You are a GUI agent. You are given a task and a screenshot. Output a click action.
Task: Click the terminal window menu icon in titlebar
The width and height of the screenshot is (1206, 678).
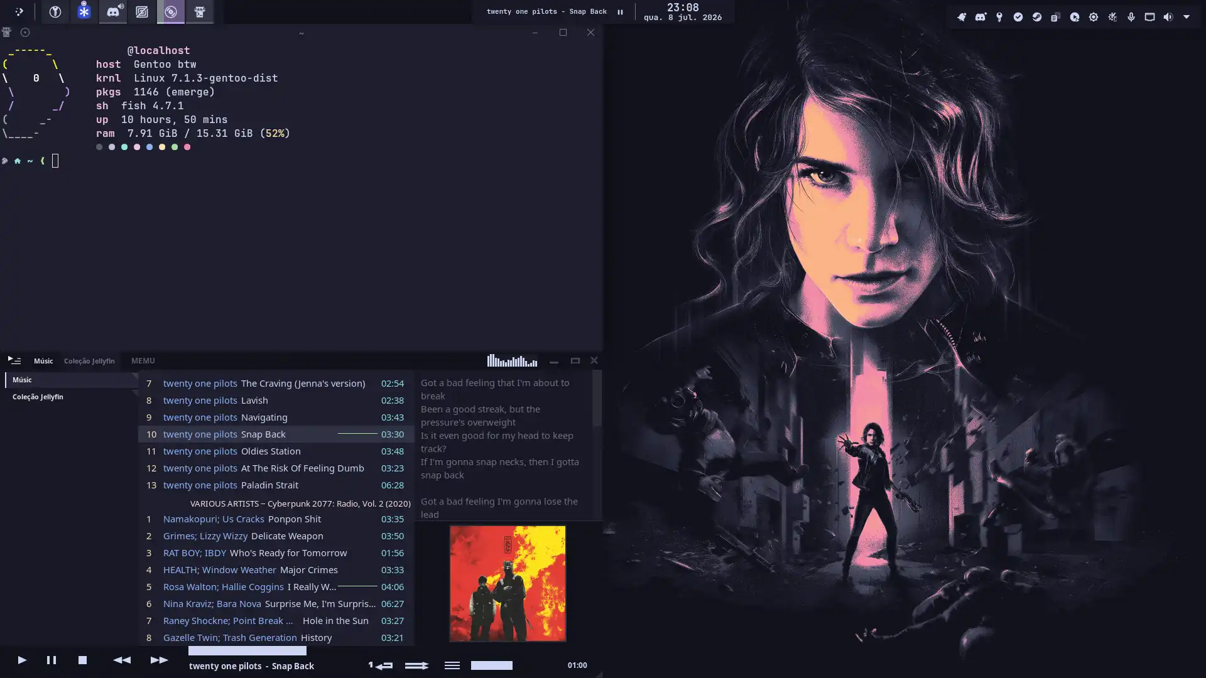pyautogui.click(x=7, y=32)
